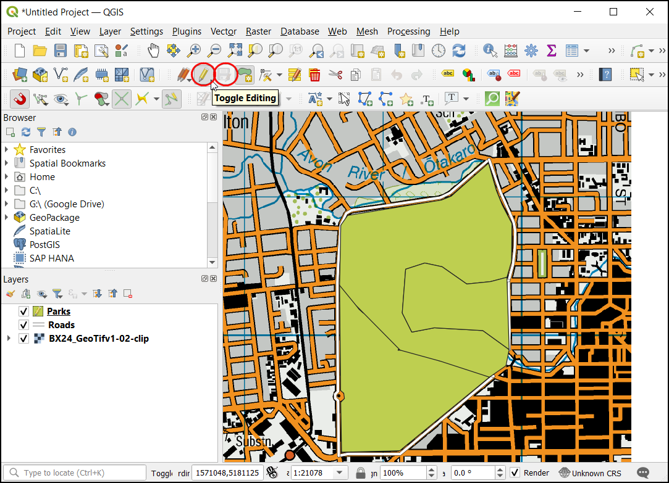Uncheck the Parks layer checkbox
The height and width of the screenshot is (483, 669).
pos(24,312)
